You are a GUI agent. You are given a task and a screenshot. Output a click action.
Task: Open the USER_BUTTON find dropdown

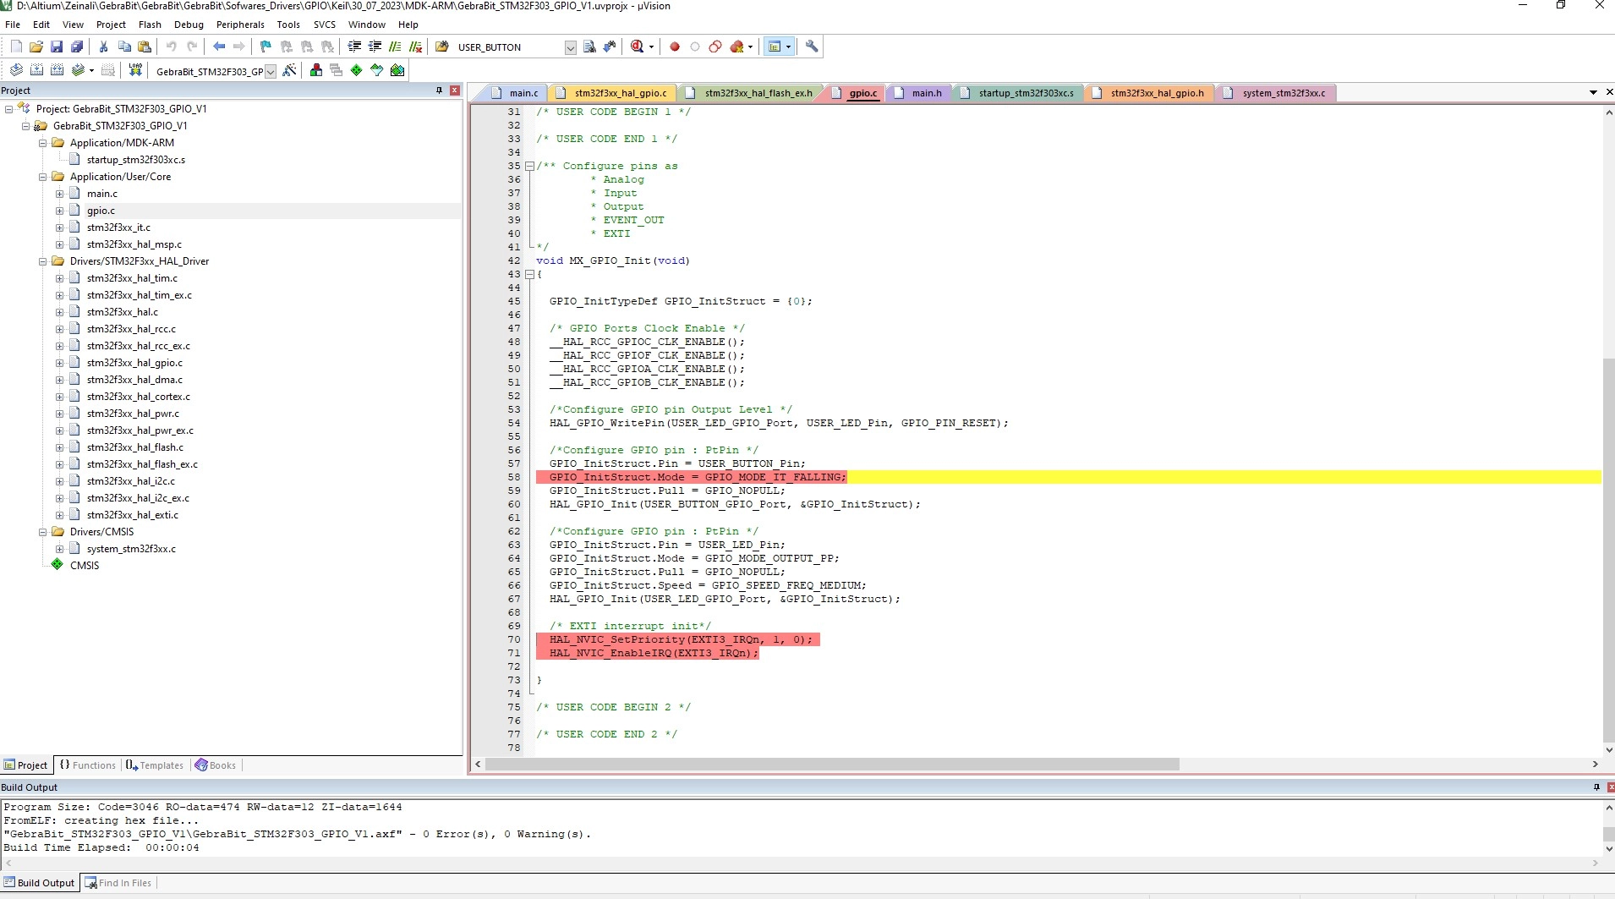571,48
